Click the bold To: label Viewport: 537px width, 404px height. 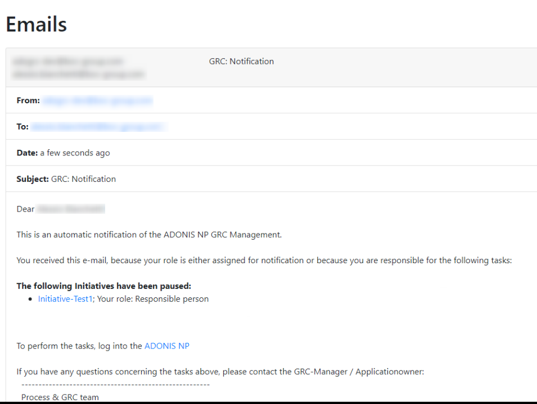point(22,127)
